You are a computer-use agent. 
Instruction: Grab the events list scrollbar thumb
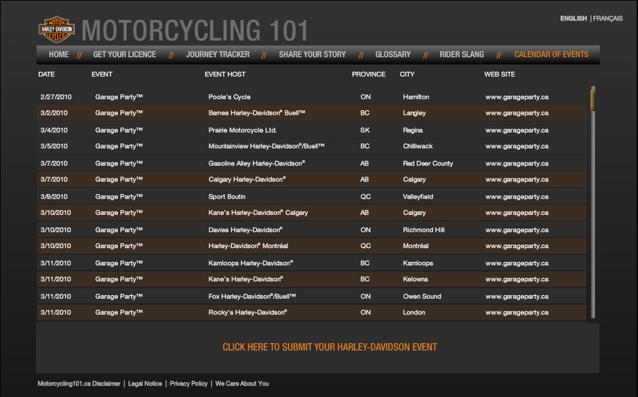click(593, 100)
